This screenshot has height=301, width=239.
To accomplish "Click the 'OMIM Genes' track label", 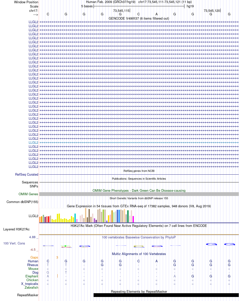I will point(28,194).
